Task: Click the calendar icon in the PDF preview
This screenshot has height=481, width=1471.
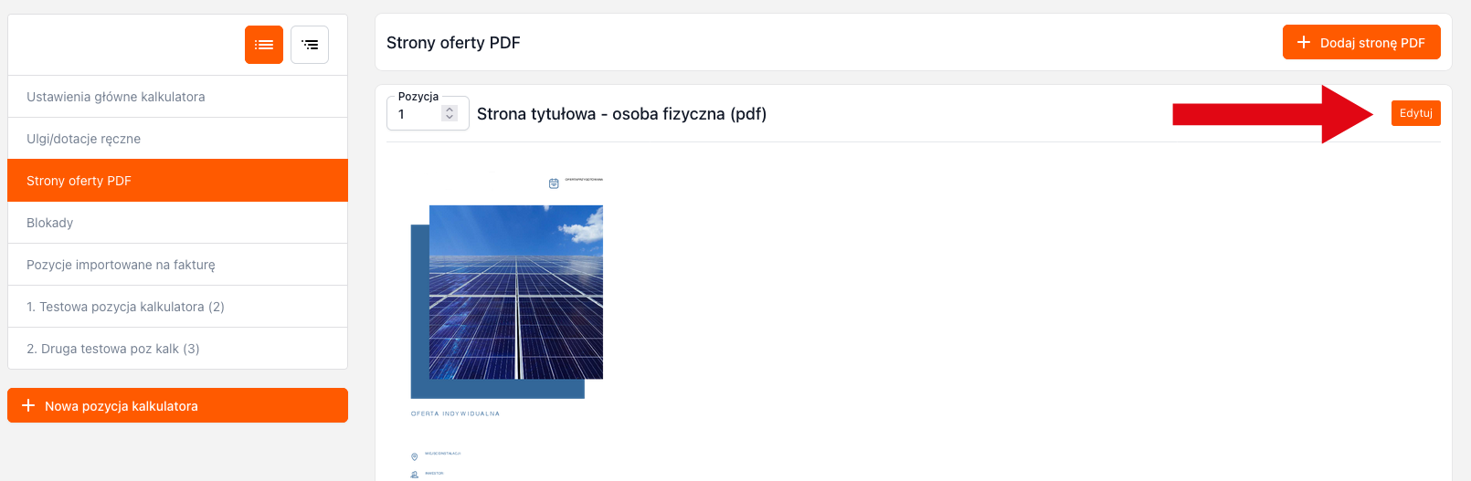Action: [554, 183]
